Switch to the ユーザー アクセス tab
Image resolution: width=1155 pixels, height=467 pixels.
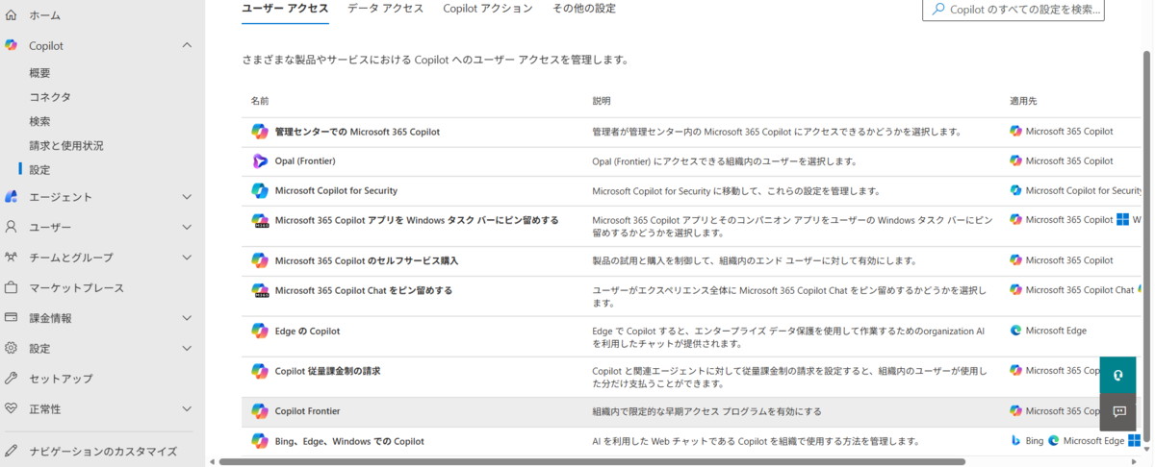tap(285, 9)
